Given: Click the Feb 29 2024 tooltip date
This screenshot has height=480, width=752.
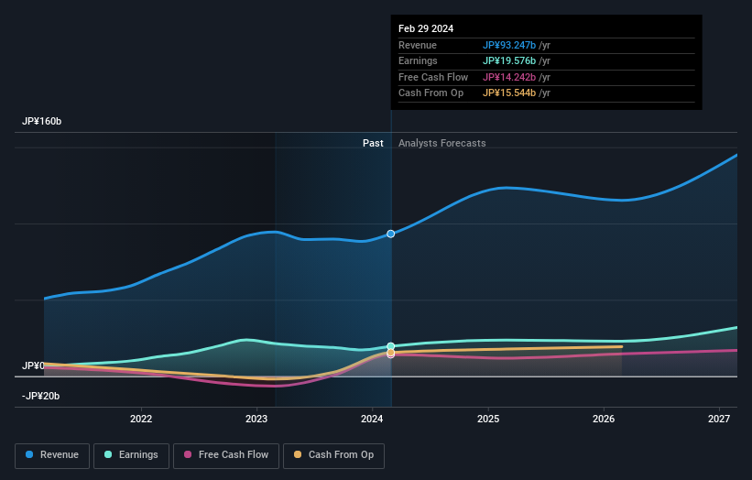Looking at the screenshot, I should tap(426, 28).
